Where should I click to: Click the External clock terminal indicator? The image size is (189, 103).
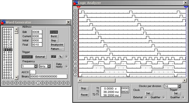click(146, 97)
